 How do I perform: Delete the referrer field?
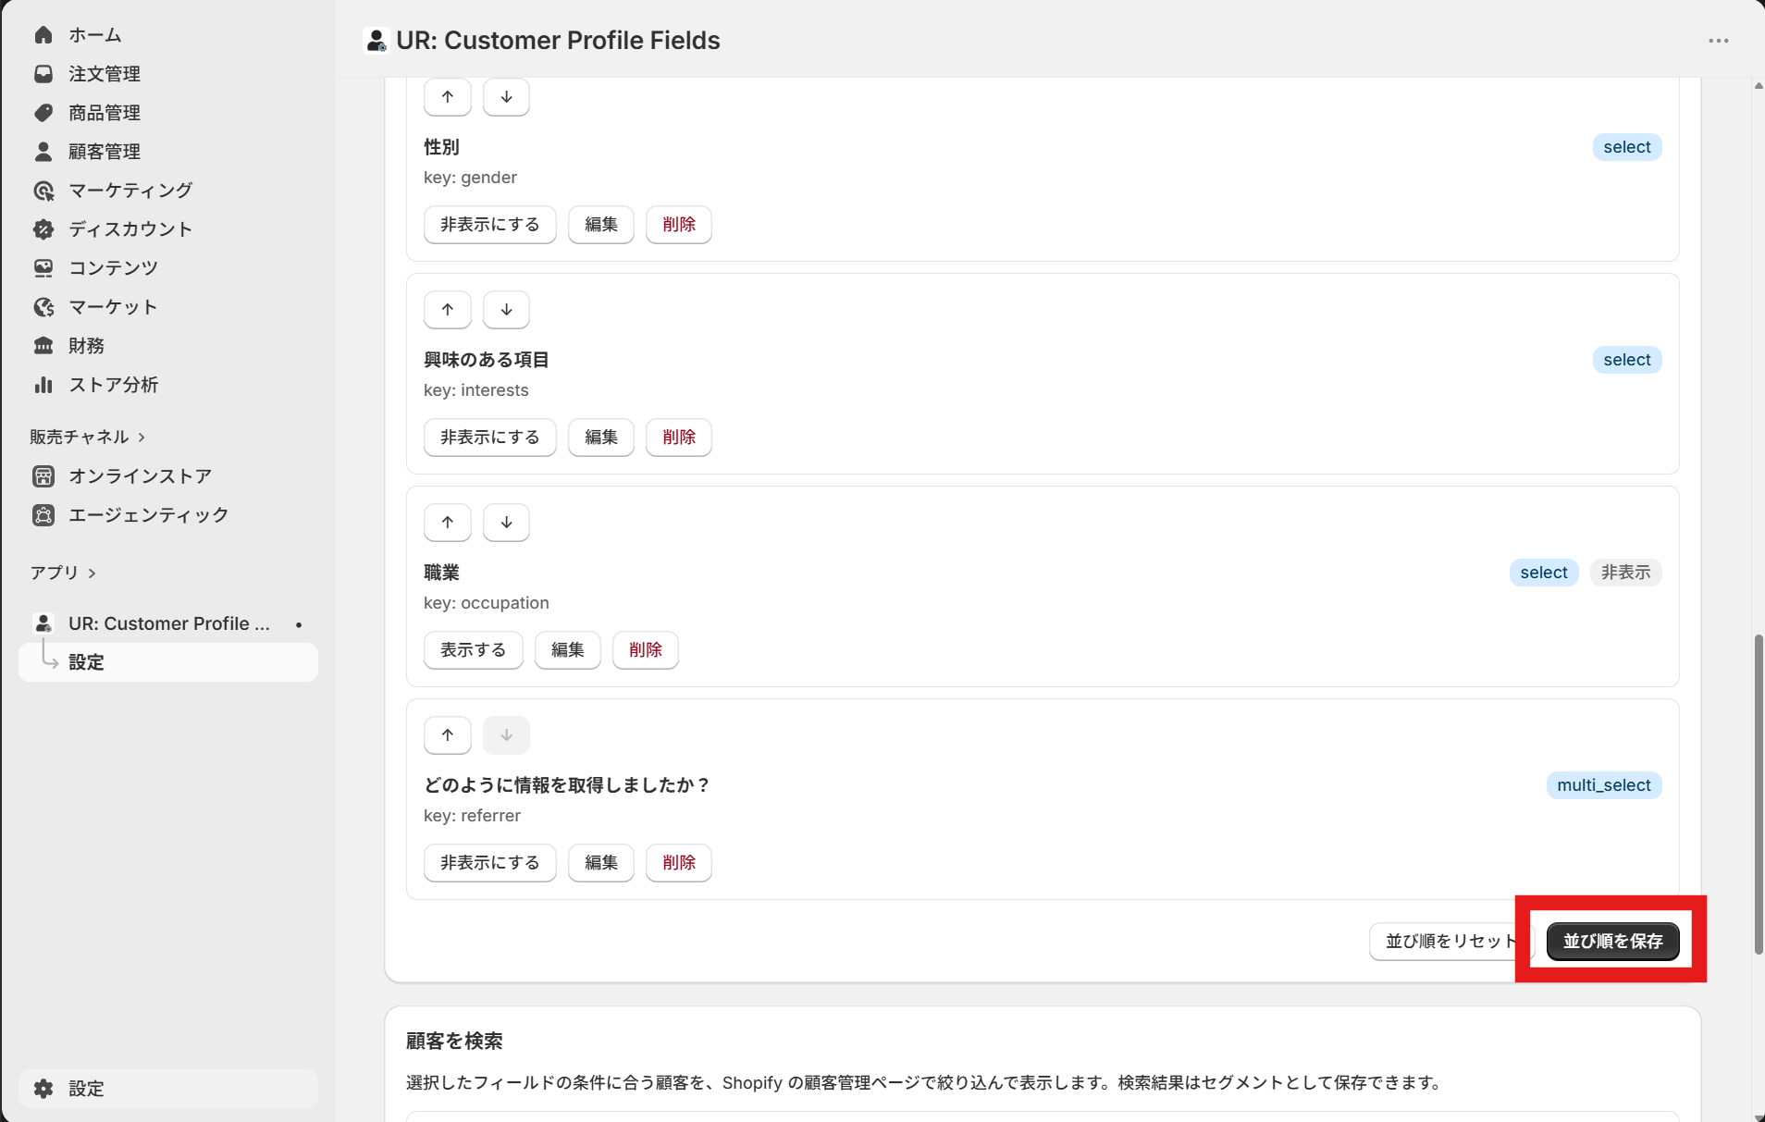[679, 863]
